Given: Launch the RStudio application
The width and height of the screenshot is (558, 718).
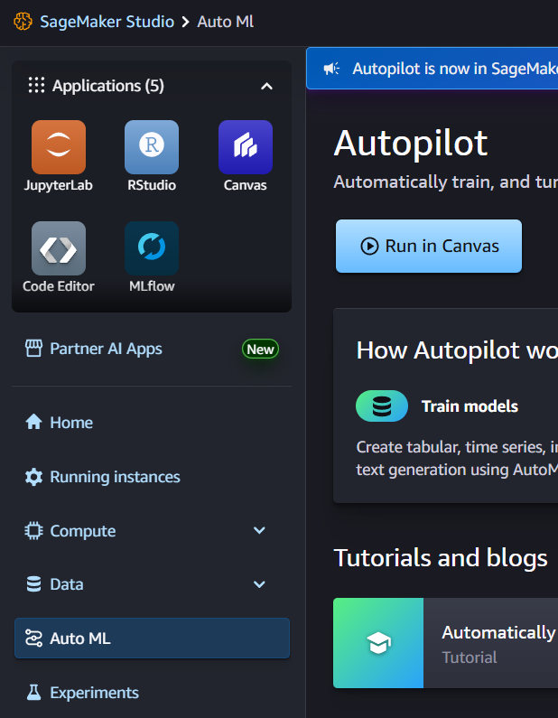Looking at the screenshot, I should [x=152, y=147].
